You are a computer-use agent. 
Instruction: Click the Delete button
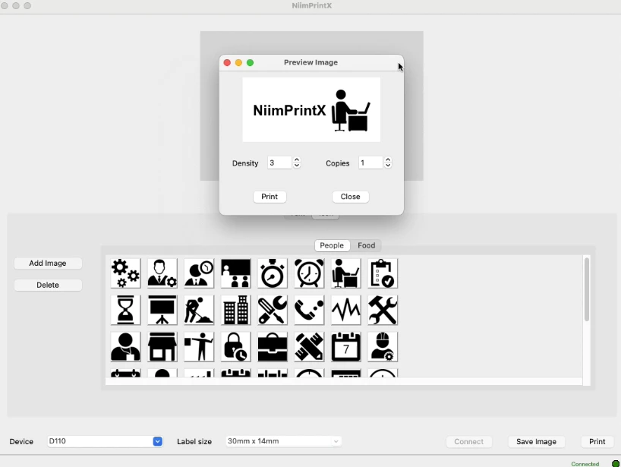click(x=48, y=286)
